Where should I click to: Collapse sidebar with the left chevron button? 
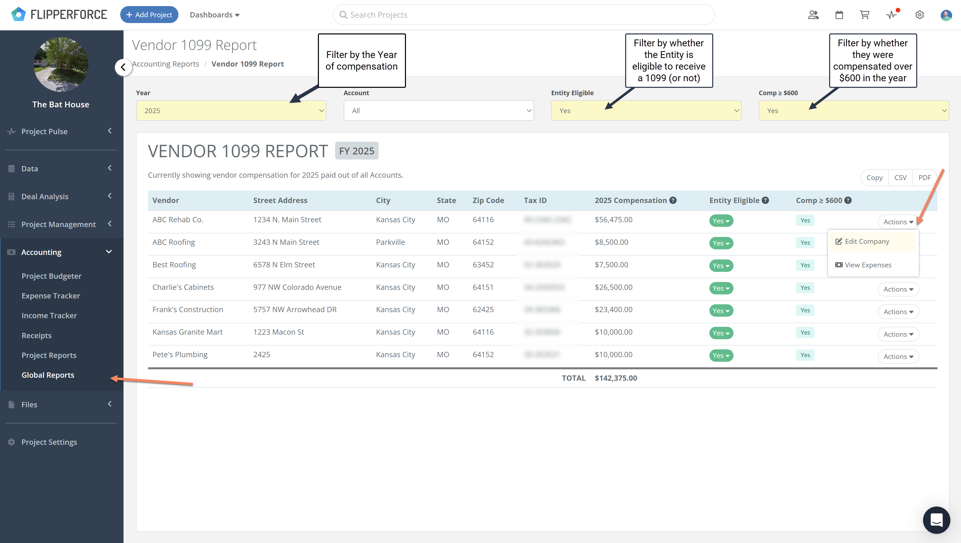click(123, 68)
